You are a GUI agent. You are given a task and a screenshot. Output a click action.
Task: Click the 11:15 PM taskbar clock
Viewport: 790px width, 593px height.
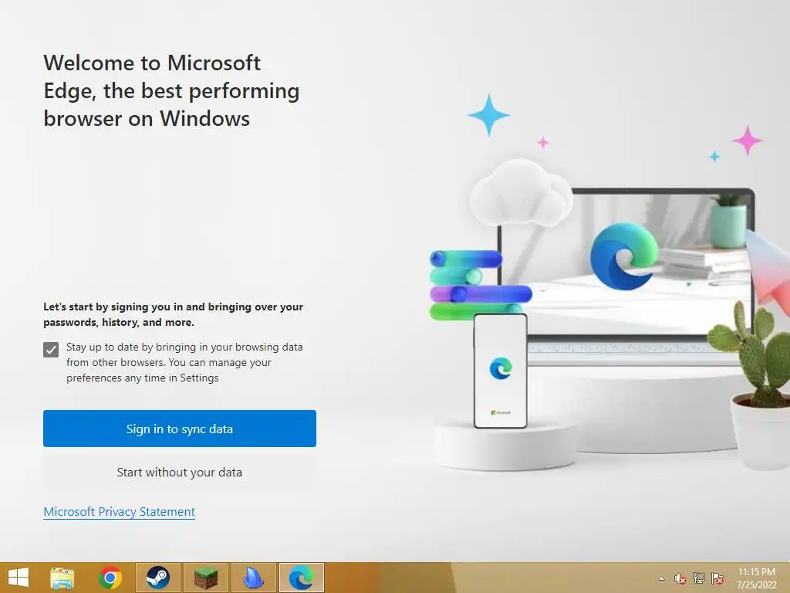[x=757, y=578]
